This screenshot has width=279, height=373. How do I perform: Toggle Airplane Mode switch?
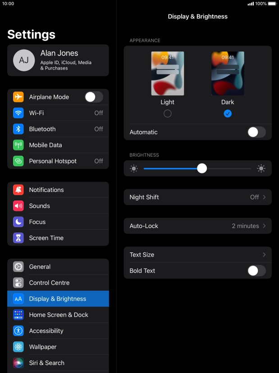(x=94, y=97)
